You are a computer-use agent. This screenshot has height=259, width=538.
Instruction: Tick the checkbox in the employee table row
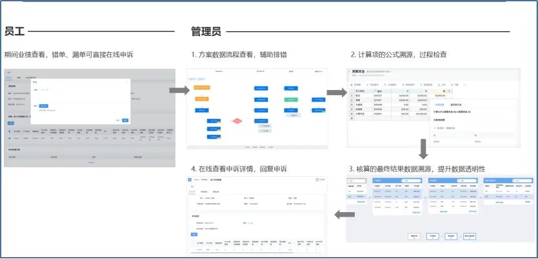[x=8, y=137]
